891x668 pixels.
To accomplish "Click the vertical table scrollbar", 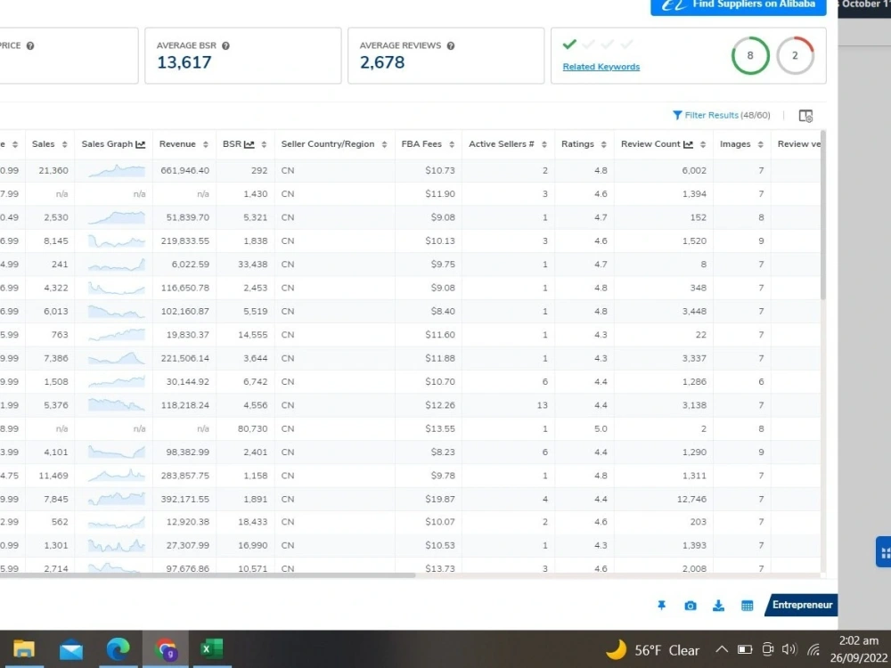I will [x=822, y=216].
